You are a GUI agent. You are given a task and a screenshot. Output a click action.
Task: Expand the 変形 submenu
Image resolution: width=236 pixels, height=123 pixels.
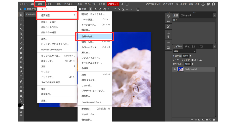57,66
